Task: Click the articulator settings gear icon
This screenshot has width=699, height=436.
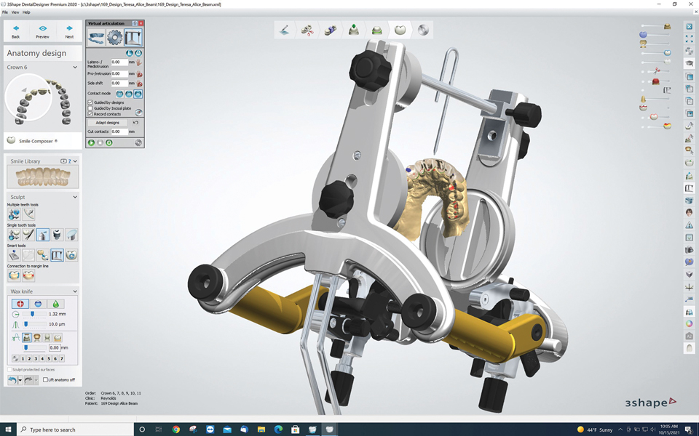Action: (115, 37)
